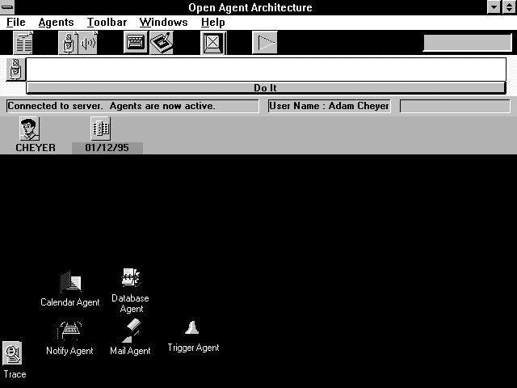Open the Toolbar menu
The width and height of the screenshot is (517, 388).
[x=107, y=23]
